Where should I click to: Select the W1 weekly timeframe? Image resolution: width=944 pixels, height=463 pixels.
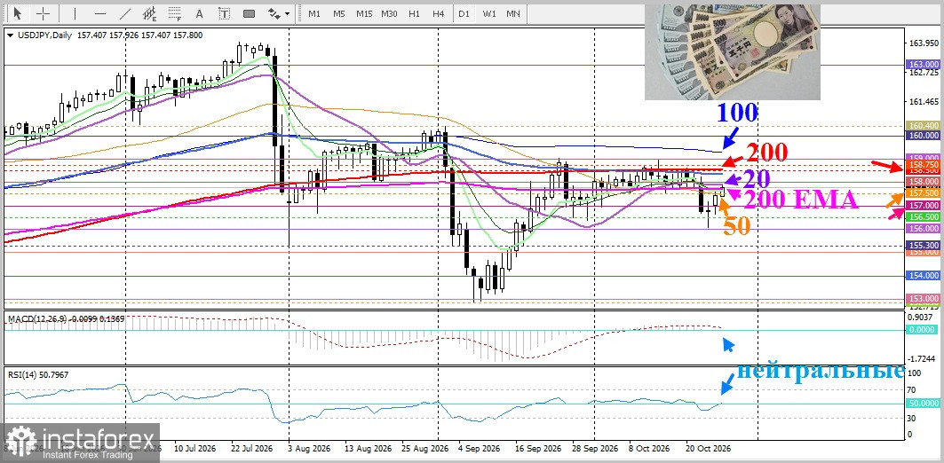pos(488,13)
